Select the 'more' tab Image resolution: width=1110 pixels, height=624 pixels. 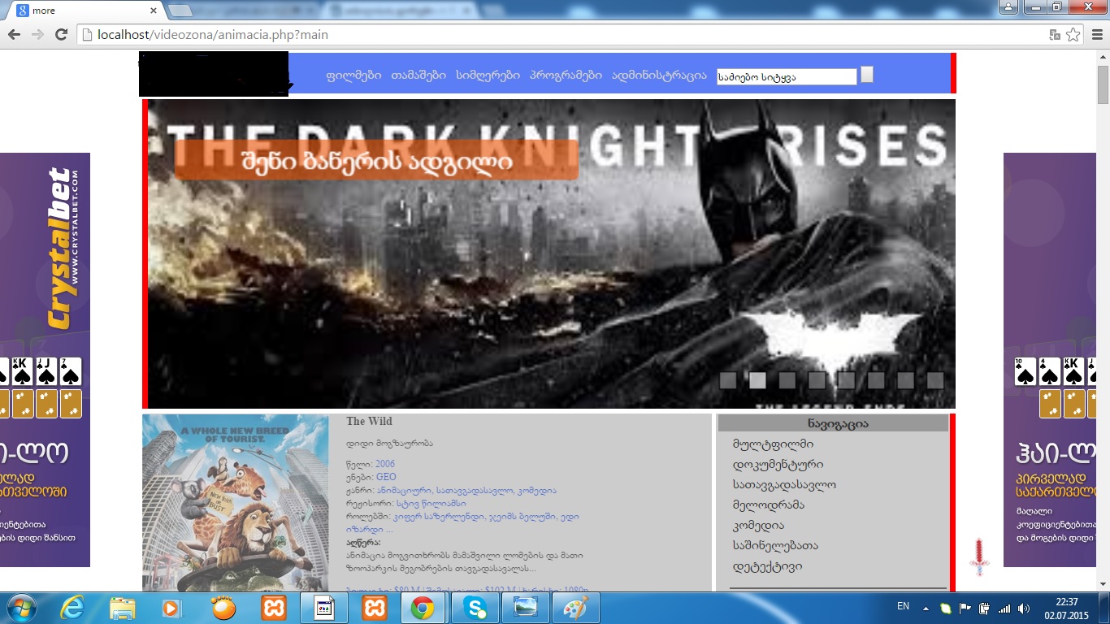pyautogui.click(x=85, y=11)
